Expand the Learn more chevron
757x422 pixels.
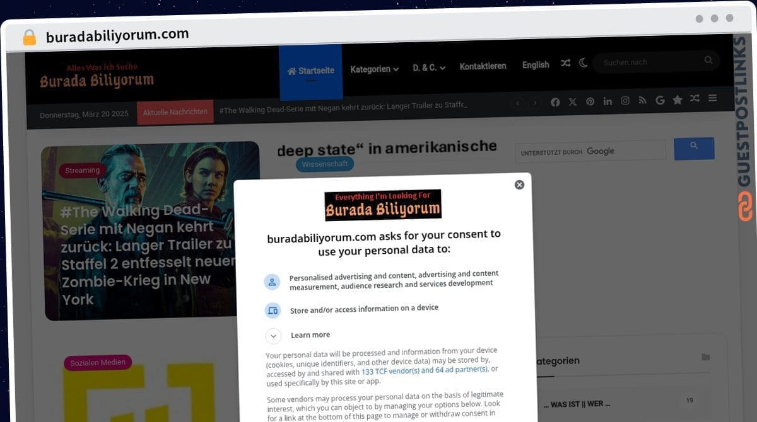click(273, 336)
